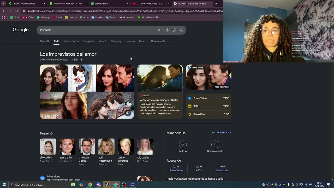The height and width of the screenshot is (188, 334).
Task: Open the Prime Video 'hace 1 semana' thumbnail
Action: click(209, 77)
